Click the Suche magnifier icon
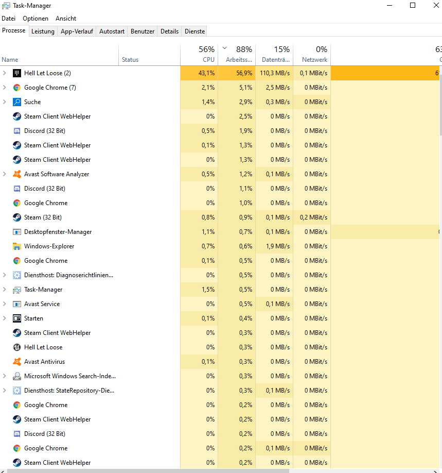Viewport: 442px width, 473px height. (17, 102)
